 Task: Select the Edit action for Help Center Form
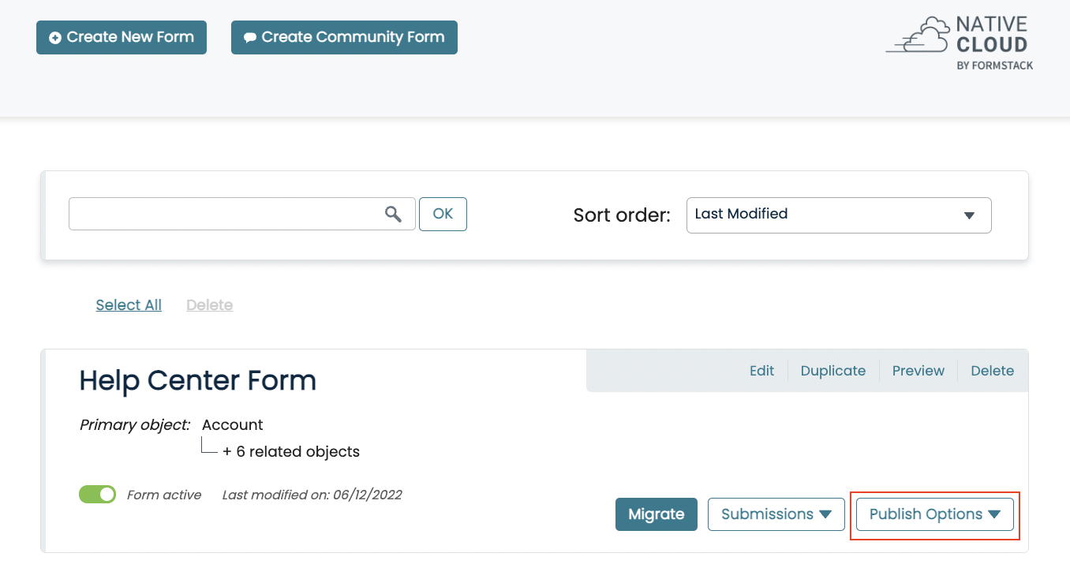coord(761,370)
